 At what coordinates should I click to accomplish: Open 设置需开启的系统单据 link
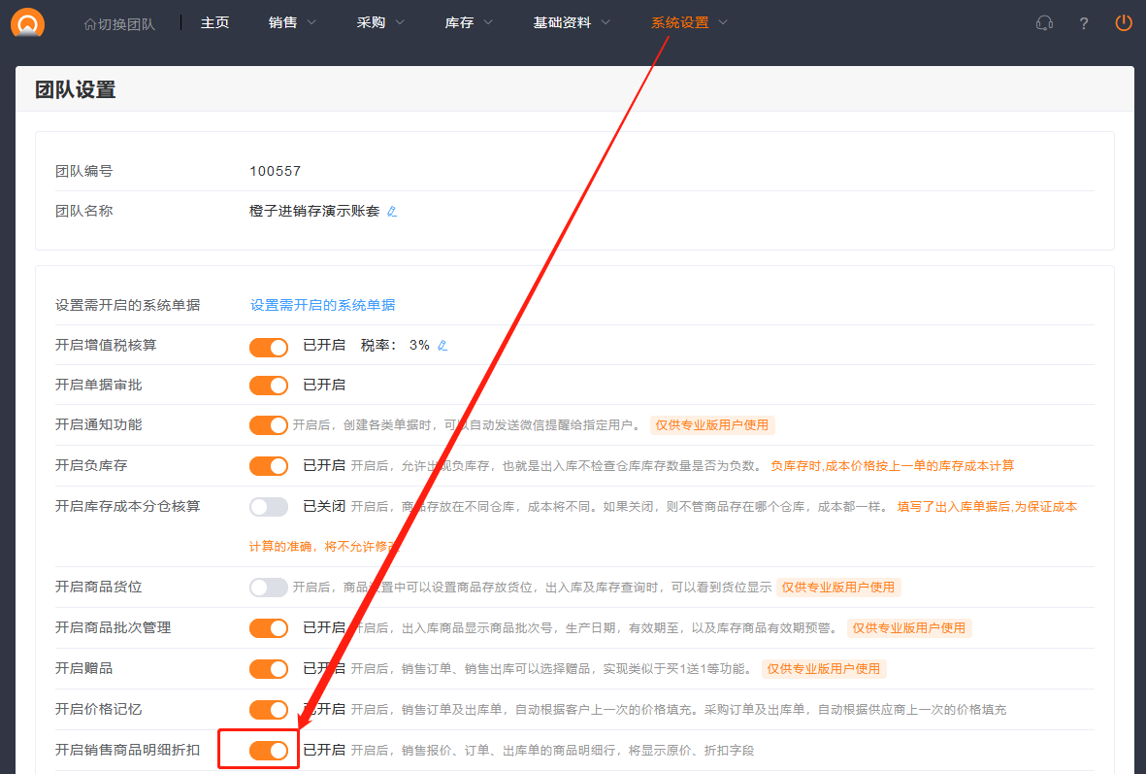pyautogui.click(x=322, y=305)
